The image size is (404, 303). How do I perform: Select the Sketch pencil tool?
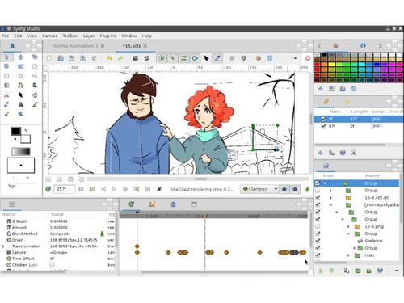[x=35, y=104]
